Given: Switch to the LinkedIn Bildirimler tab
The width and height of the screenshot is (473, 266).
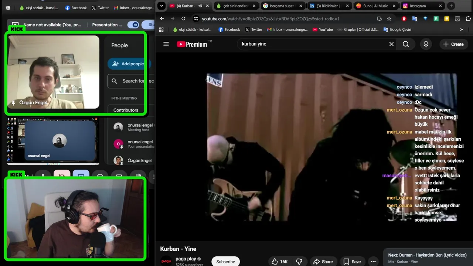Looking at the screenshot, I should 329,6.
